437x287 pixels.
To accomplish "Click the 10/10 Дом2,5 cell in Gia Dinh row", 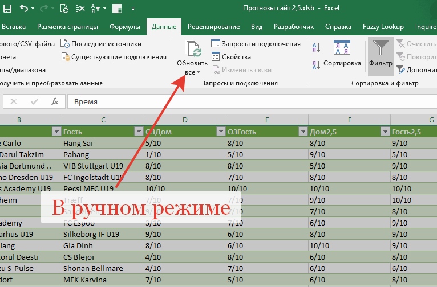I will click(x=350, y=245).
